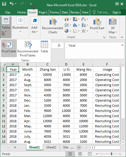Select the Insert ribbon tab
The height and width of the screenshot is (157, 126).
tap(32, 12)
